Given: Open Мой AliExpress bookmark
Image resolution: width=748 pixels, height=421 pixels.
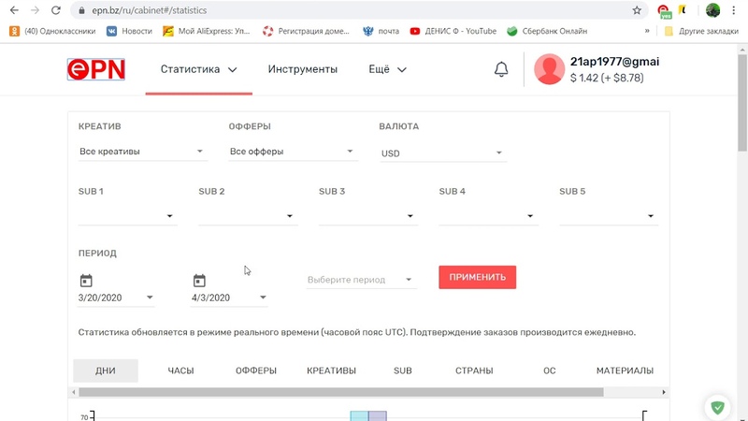Looking at the screenshot, I should click(x=206, y=31).
